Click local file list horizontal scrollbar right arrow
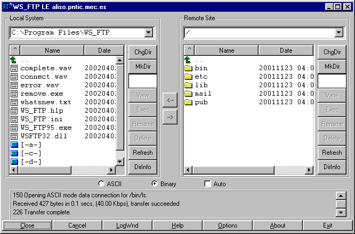The image size is (355, 234). (111, 170)
